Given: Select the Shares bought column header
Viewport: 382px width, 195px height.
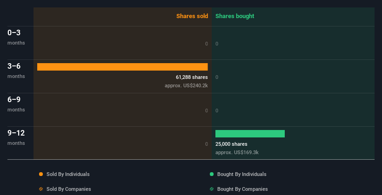Looking at the screenshot, I should point(235,16).
